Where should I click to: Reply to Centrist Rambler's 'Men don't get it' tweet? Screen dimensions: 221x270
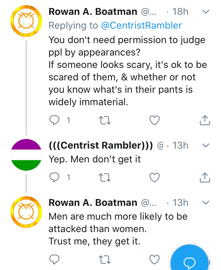click(55, 177)
